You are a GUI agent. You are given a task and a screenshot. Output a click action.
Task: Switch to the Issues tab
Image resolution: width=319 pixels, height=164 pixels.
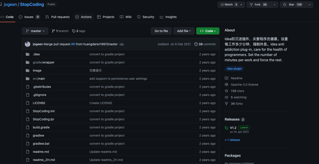pyautogui.click(x=29, y=17)
